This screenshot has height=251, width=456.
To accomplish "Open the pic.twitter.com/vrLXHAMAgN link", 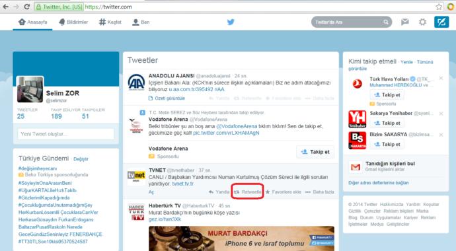I will [x=226, y=133].
